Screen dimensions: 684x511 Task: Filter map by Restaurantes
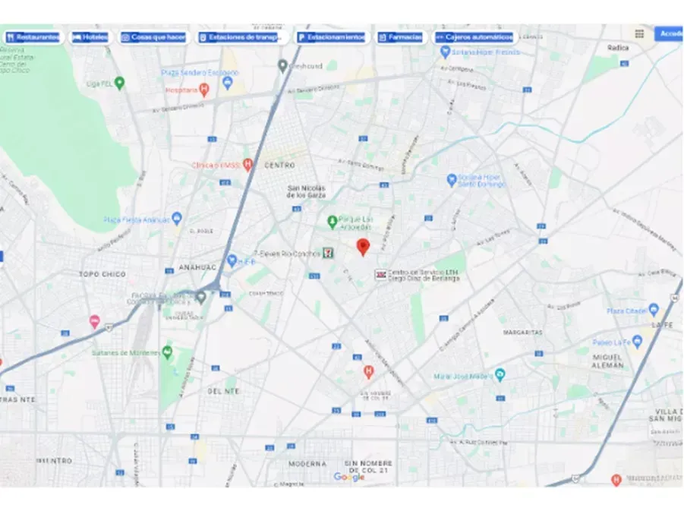pyautogui.click(x=33, y=37)
